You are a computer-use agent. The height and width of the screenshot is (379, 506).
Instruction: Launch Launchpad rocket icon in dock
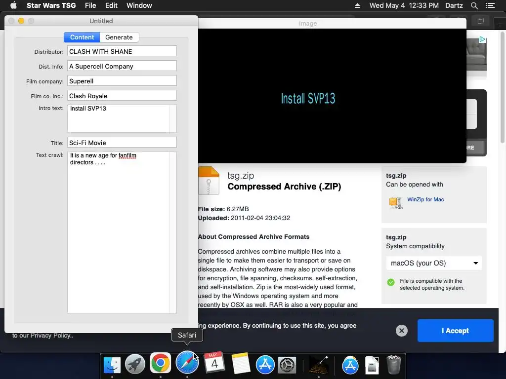pos(135,365)
